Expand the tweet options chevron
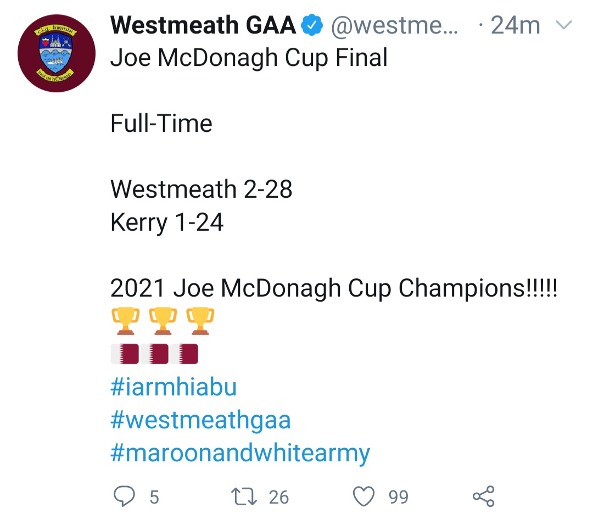 563,25
